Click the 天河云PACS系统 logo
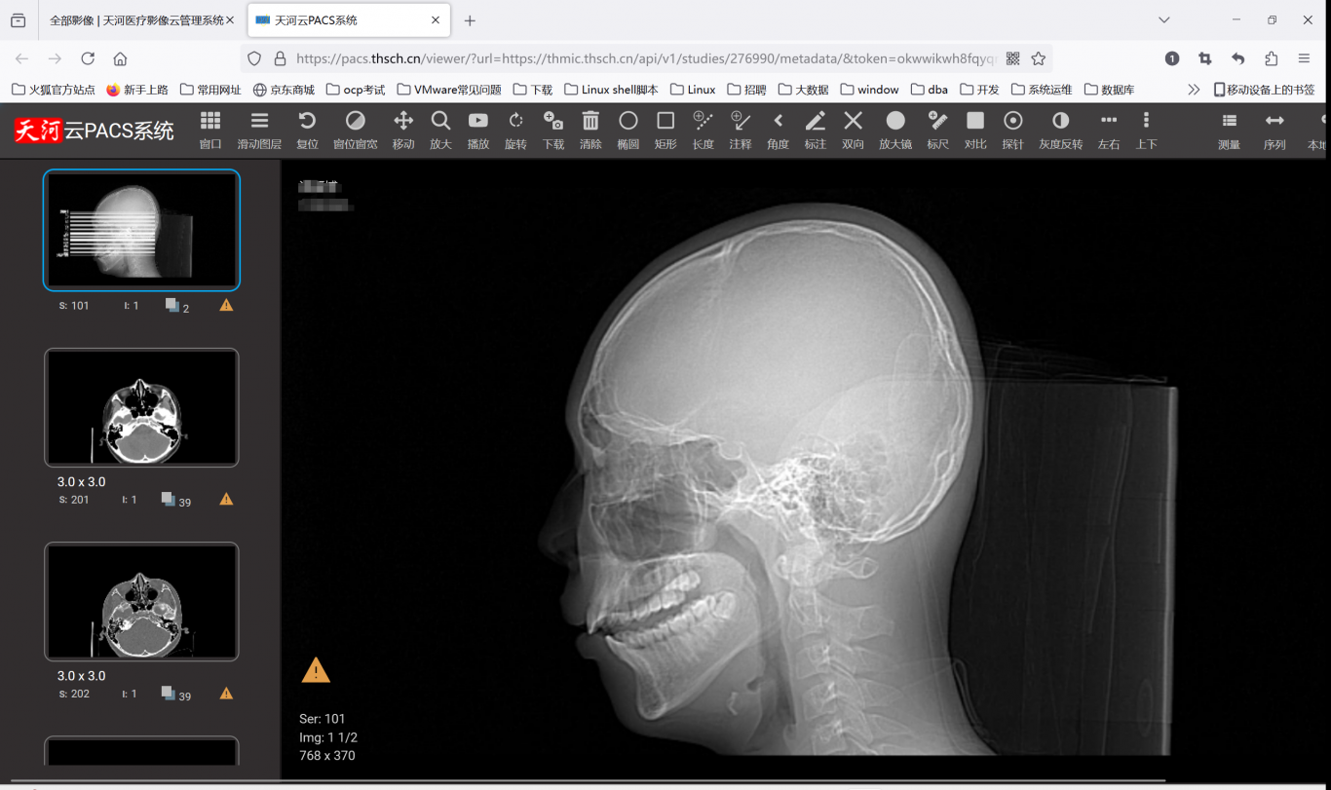The width and height of the screenshot is (1331, 790). click(x=95, y=130)
